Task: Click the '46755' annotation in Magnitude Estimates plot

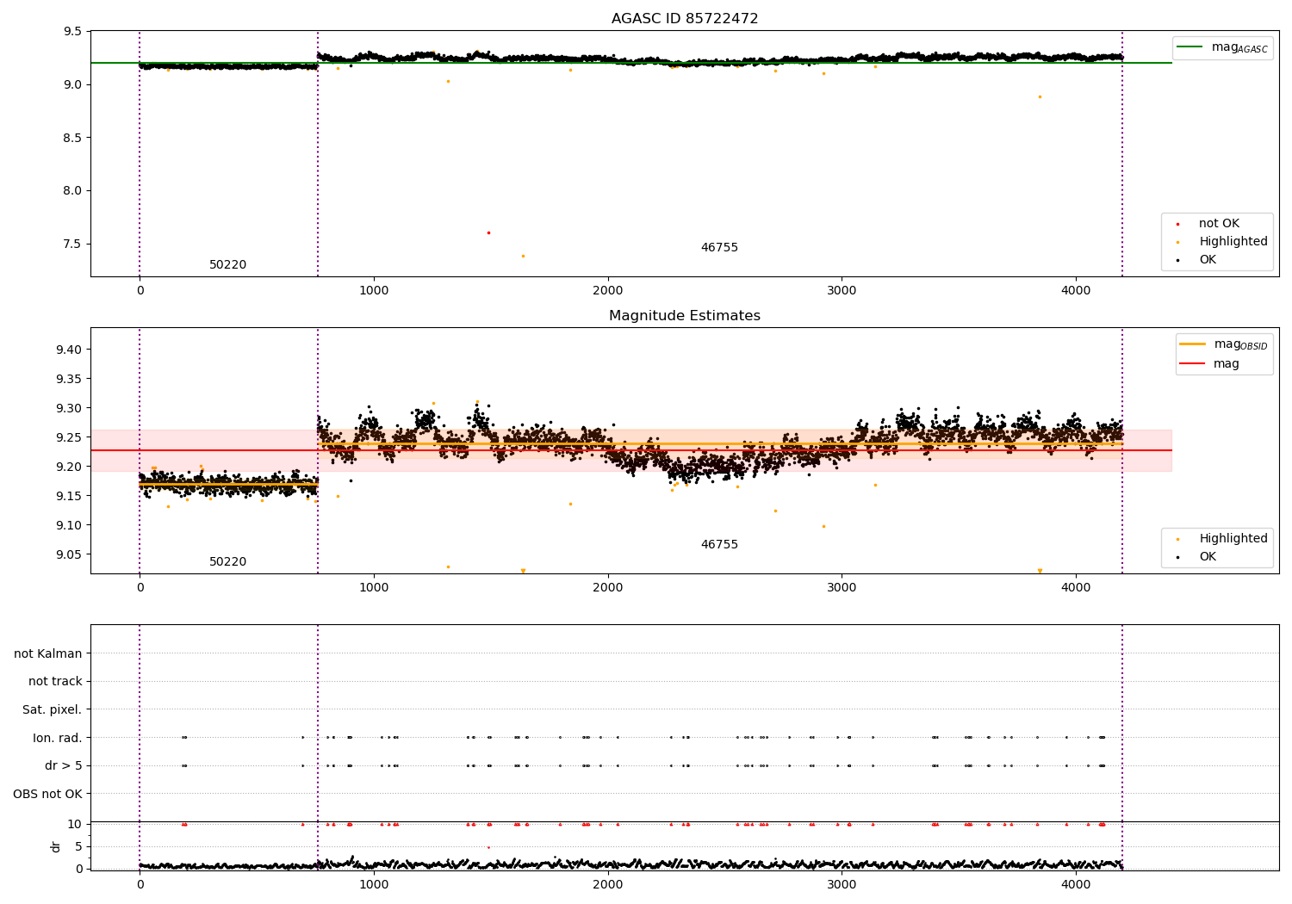Action: pos(719,545)
